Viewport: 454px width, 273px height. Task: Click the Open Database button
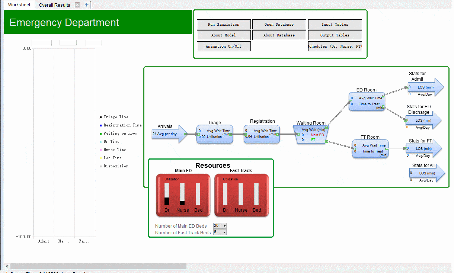click(x=279, y=25)
